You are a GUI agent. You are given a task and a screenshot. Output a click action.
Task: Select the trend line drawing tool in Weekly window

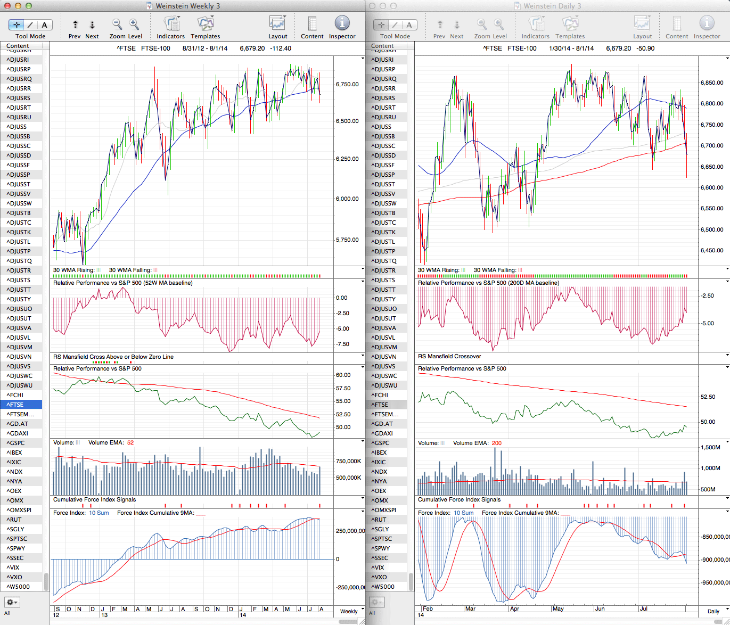[30, 24]
